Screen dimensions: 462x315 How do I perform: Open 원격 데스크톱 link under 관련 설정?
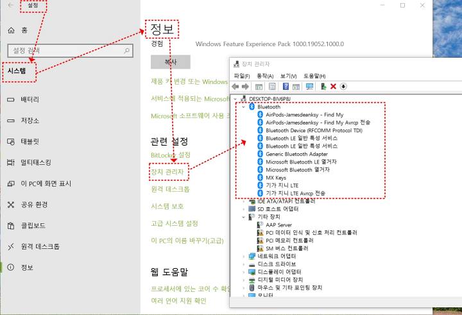(x=170, y=189)
